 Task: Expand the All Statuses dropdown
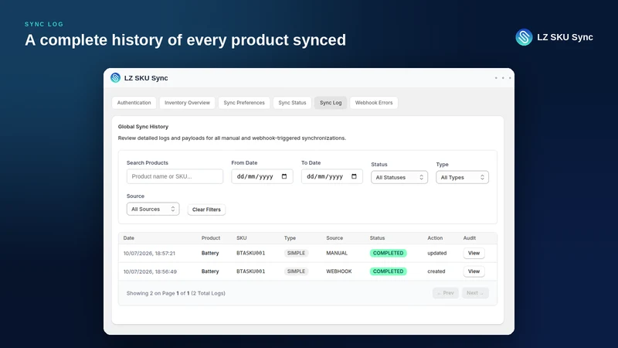pos(399,177)
